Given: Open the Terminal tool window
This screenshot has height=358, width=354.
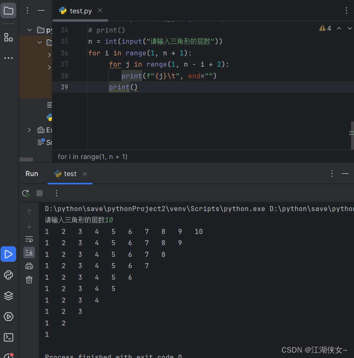Looking at the screenshot, I should (x=8, y=337).
